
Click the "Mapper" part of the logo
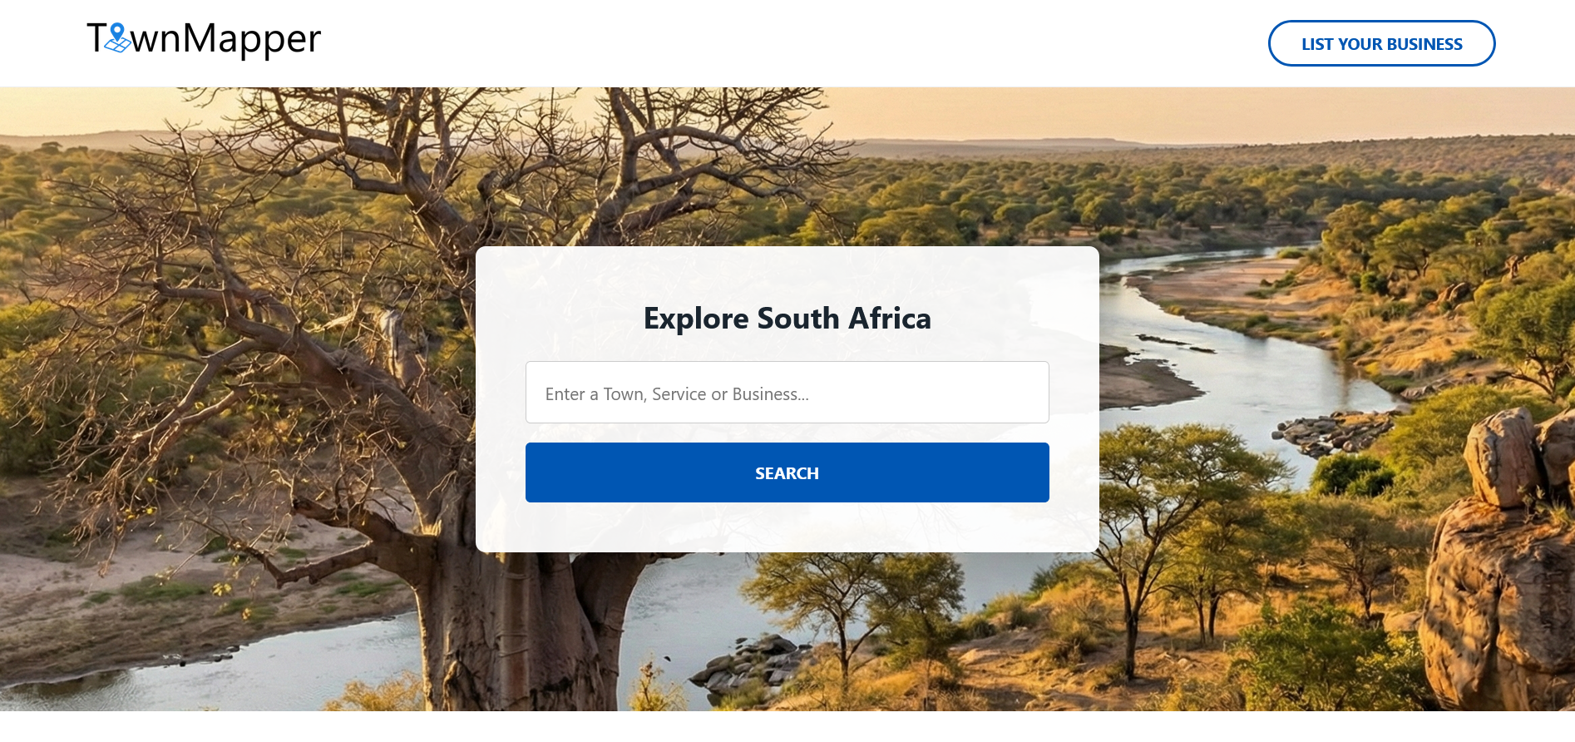pyautogui.click(x=251, y=39)
